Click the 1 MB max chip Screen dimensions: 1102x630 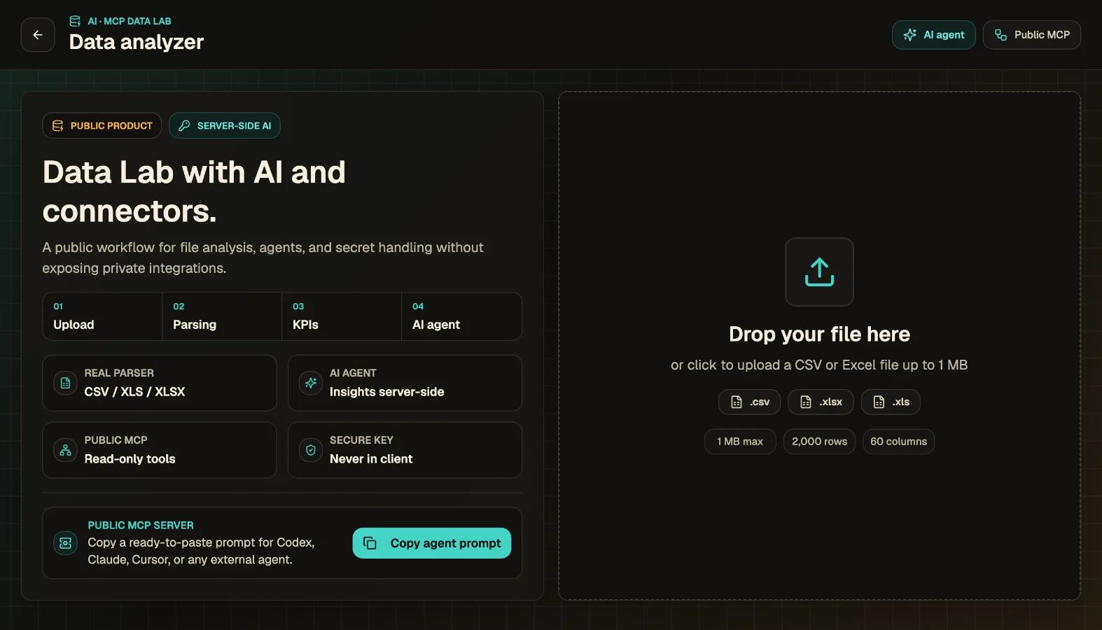(740, 442)
